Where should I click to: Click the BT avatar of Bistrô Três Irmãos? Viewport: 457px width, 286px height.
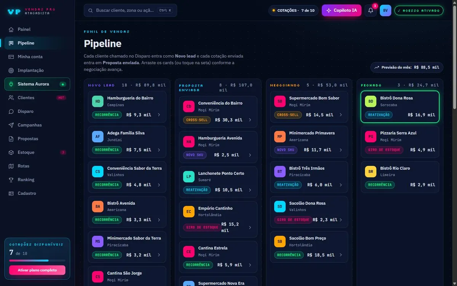click(280, 172)
